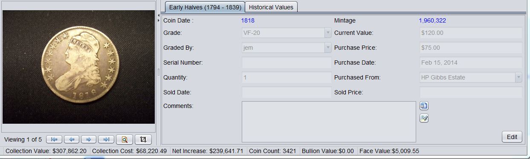The width and height of the screenshot is (530, 159).
Task: Click the Serial Number field
Action: 287,62
